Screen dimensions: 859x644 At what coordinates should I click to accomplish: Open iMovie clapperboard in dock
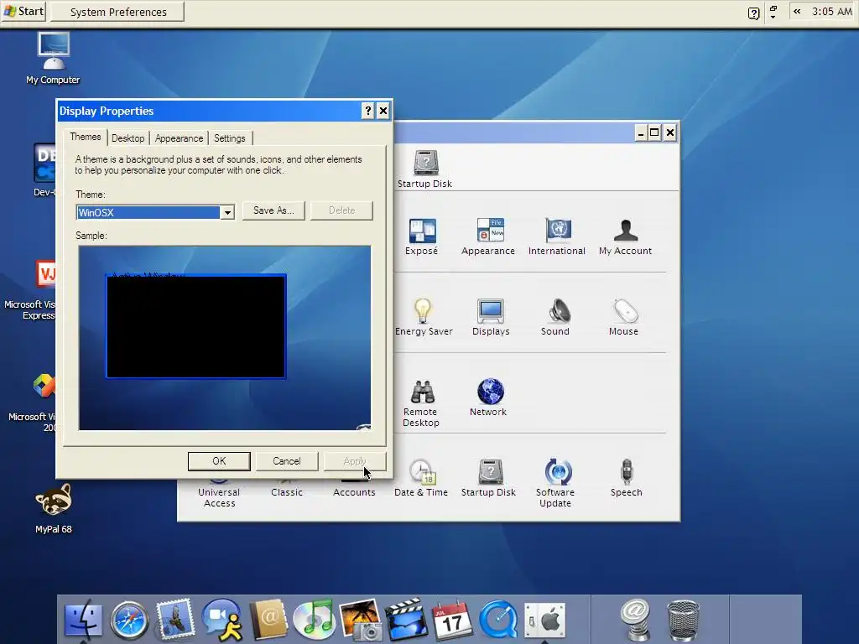(407, 620)
